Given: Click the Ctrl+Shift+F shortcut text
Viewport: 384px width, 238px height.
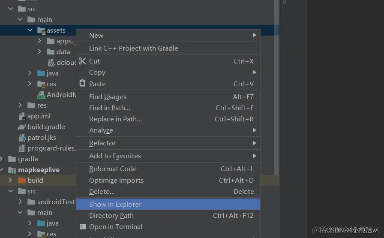Looking at the screenshot, I should pyautogui.click(x=234, y=108).
